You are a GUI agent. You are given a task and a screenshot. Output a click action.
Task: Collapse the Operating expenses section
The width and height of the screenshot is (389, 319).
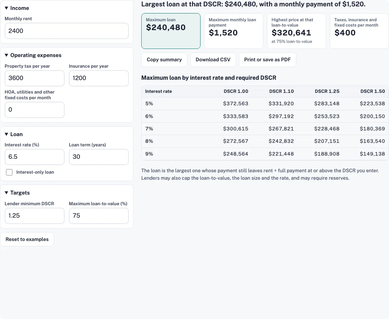[x=33, y=55]
